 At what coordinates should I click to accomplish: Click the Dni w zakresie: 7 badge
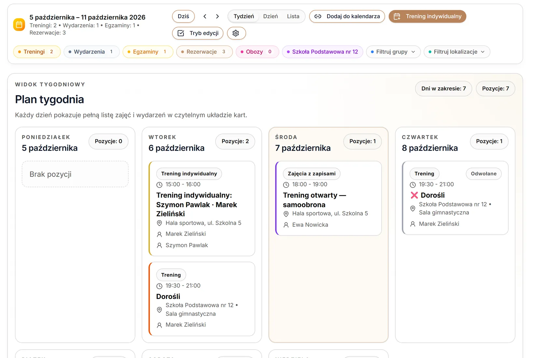443,89
